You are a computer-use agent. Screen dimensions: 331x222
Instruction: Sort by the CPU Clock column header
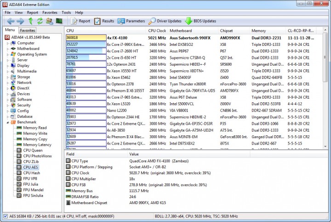[157, 31]
